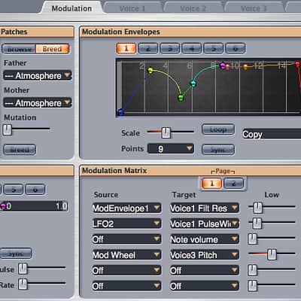301x301 pixels.
Task: Click the cyan envelope point
Action: coord(193,84)
